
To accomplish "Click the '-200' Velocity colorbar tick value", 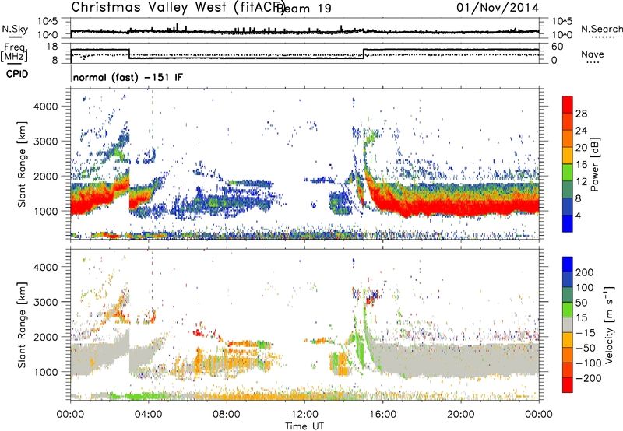I will [x=589, y=378].
